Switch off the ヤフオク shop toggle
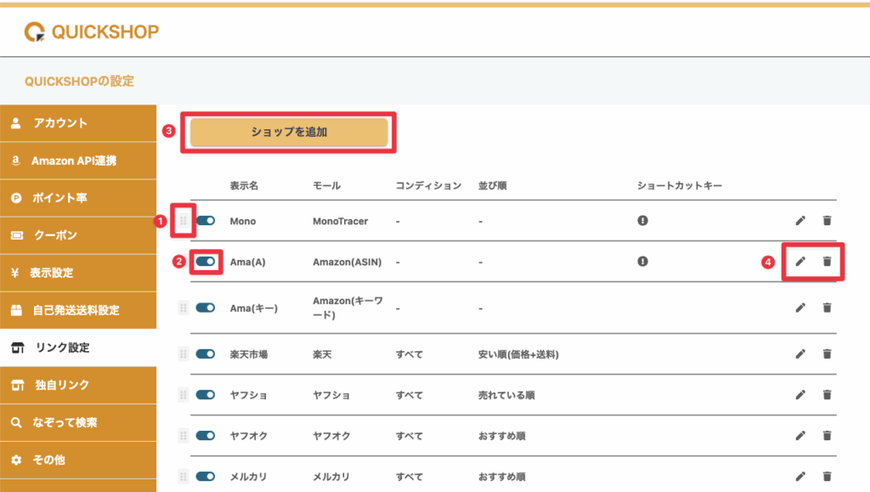Image resolution: width=870 pixels, height=492 pixels. point(206,436)
